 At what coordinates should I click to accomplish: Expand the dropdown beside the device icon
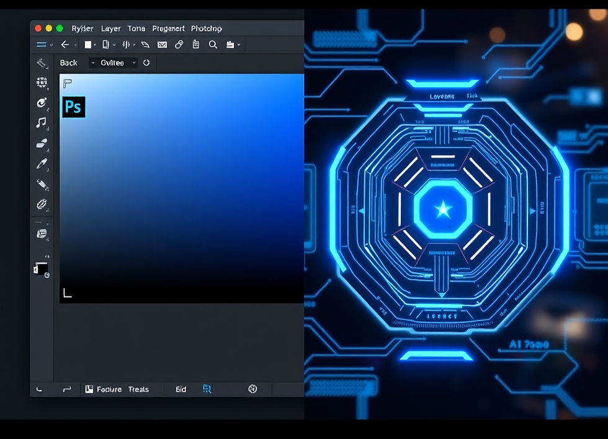click(x=114, y=45)
